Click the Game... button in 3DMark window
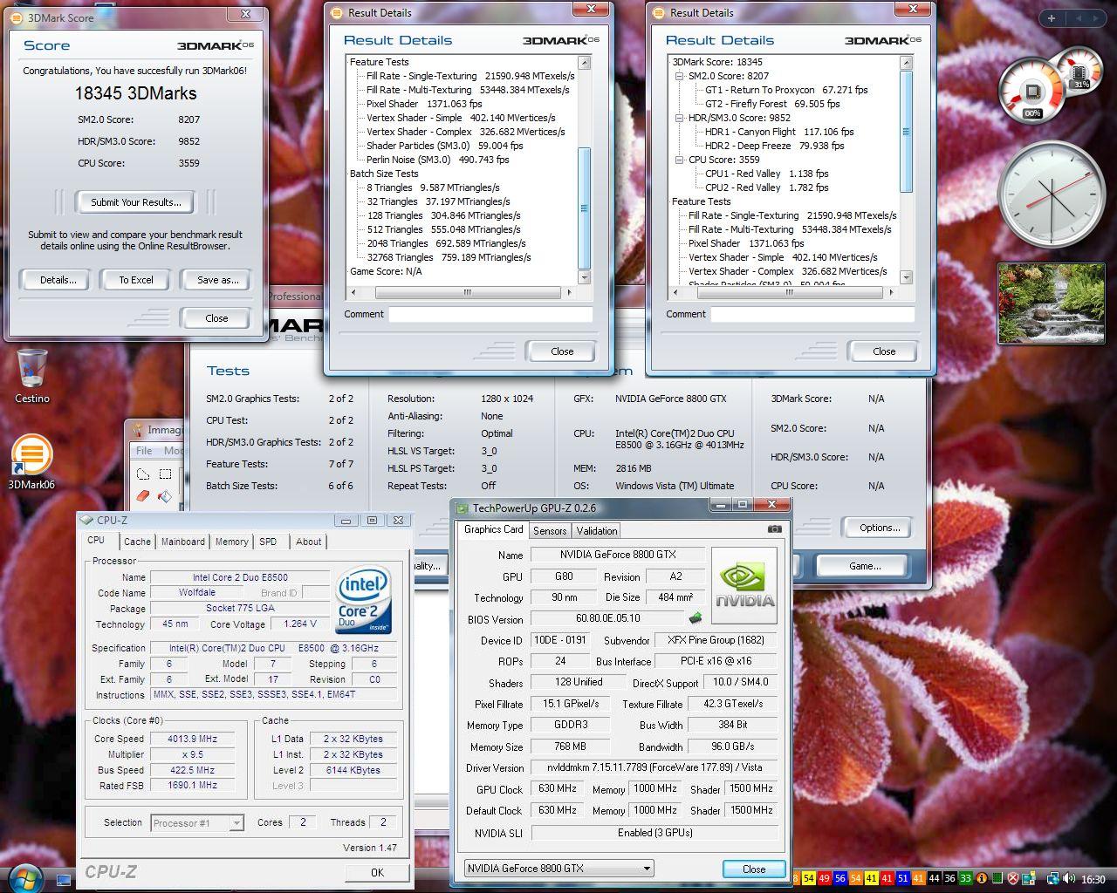Image resolution: width=1117 pixels, height=893 pixels. (x=865, y=566)
